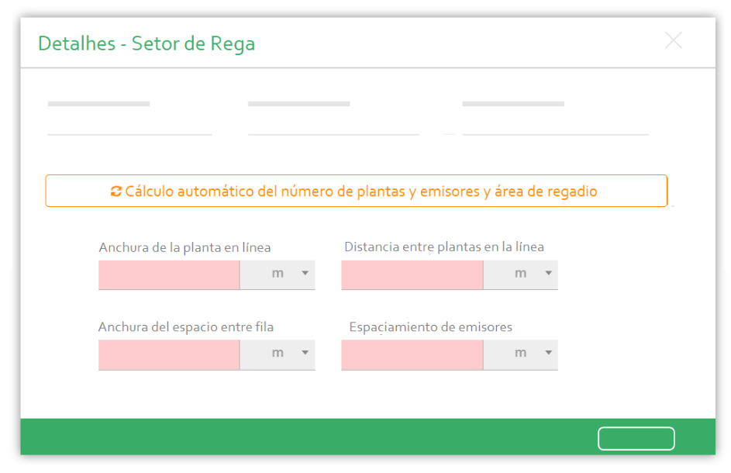Click the Anchura de la planta en línea input
Screen dimensions: 731x473
(x=169, y=274)
